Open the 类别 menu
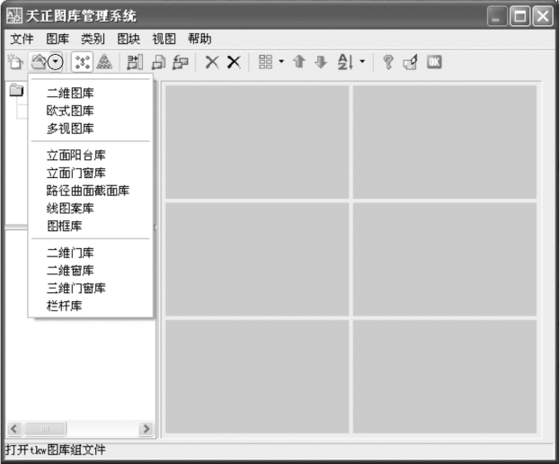Image resolution: width=559 pixels, height=464 pixels. click(x=93, y=39)
